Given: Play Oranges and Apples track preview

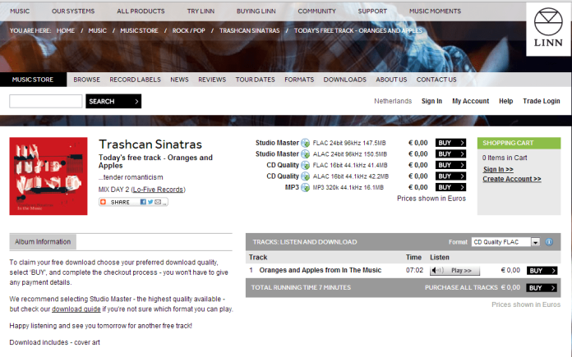Looking at the screenshot, I should pyautogui.click(x=455, y=270).
